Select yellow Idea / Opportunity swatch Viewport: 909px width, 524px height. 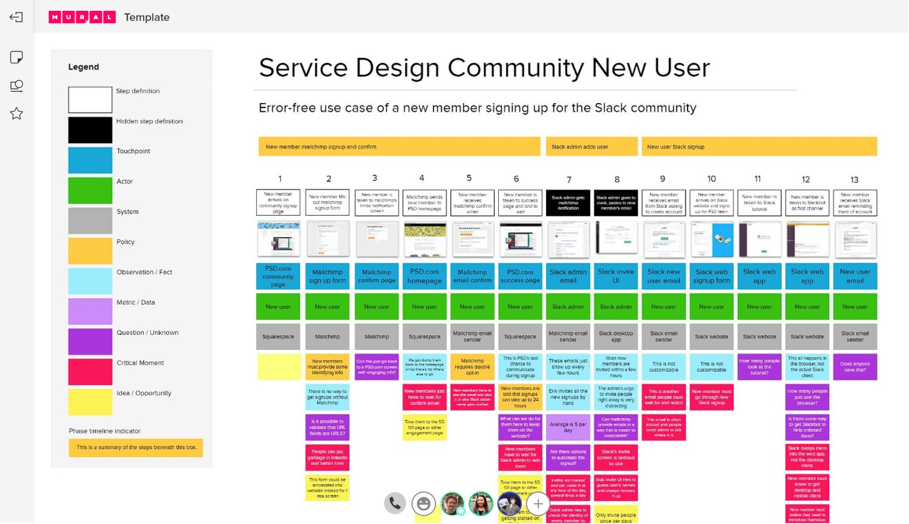pyautogui.click(x=90, y=402)
